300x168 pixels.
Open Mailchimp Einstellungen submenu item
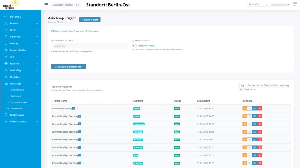[x=17, y=90]
